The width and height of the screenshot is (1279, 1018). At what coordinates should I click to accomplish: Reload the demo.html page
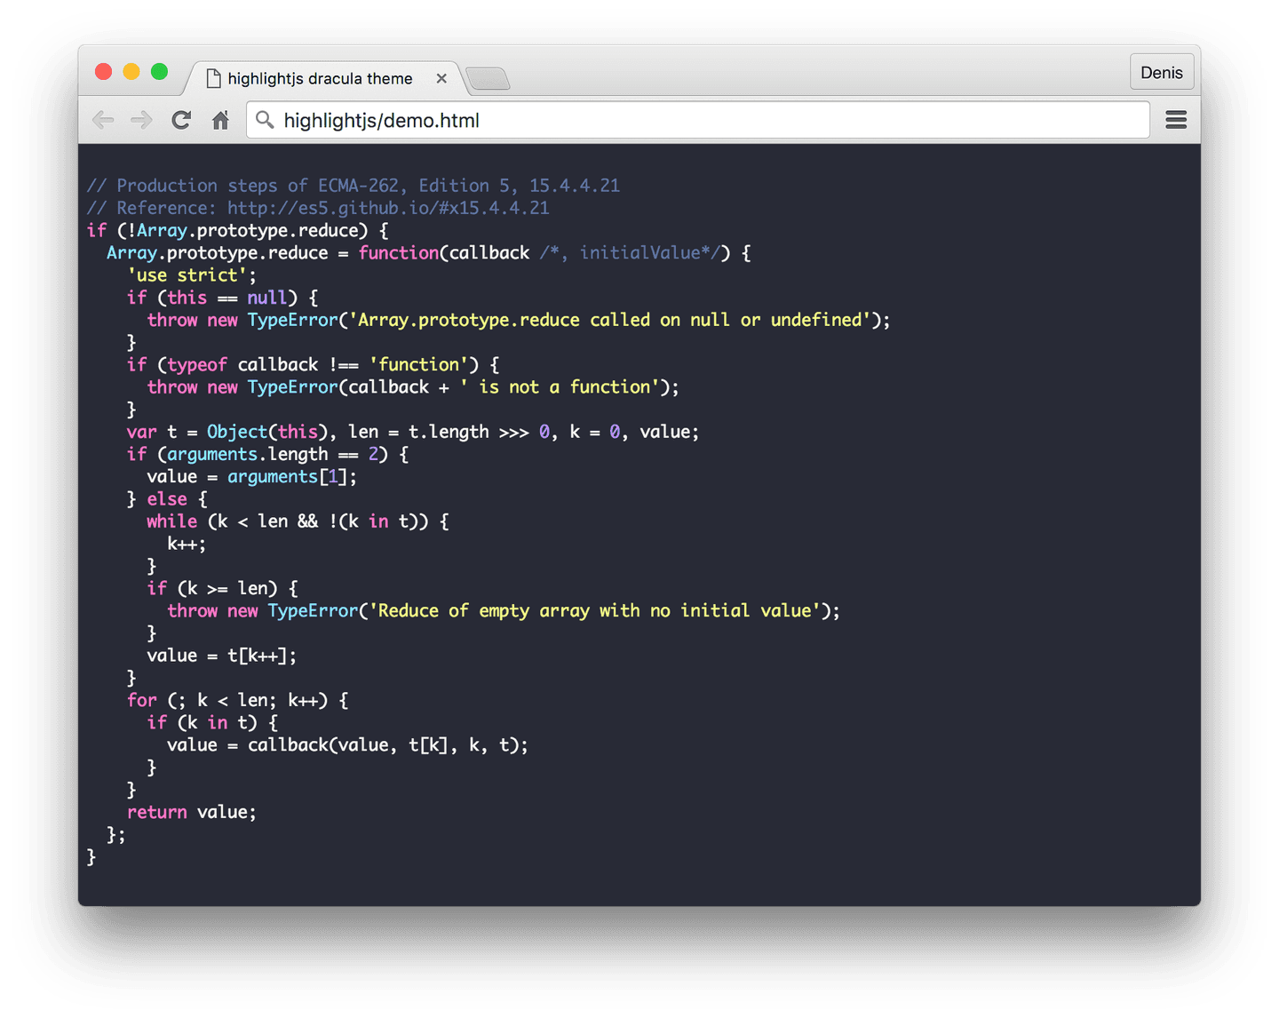pyautogui.click(x=181, y=120)
